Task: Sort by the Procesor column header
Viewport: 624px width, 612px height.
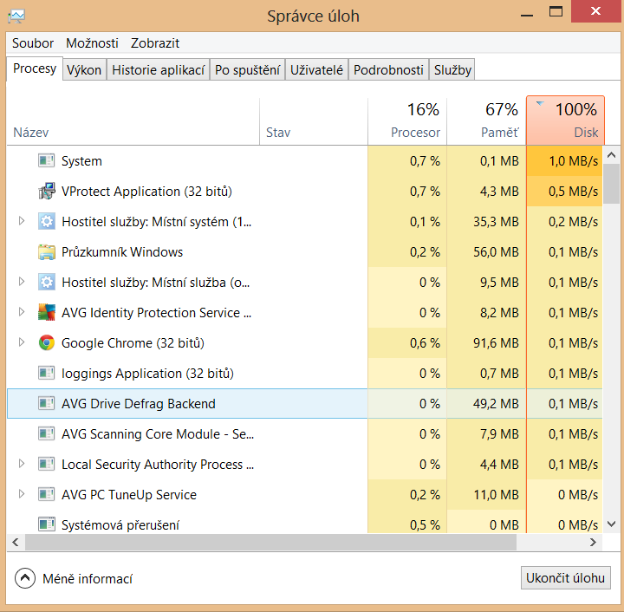Action: coord(407,121)
